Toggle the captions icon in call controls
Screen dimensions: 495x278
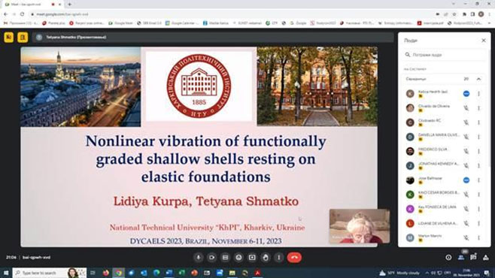tap(225, 258)
